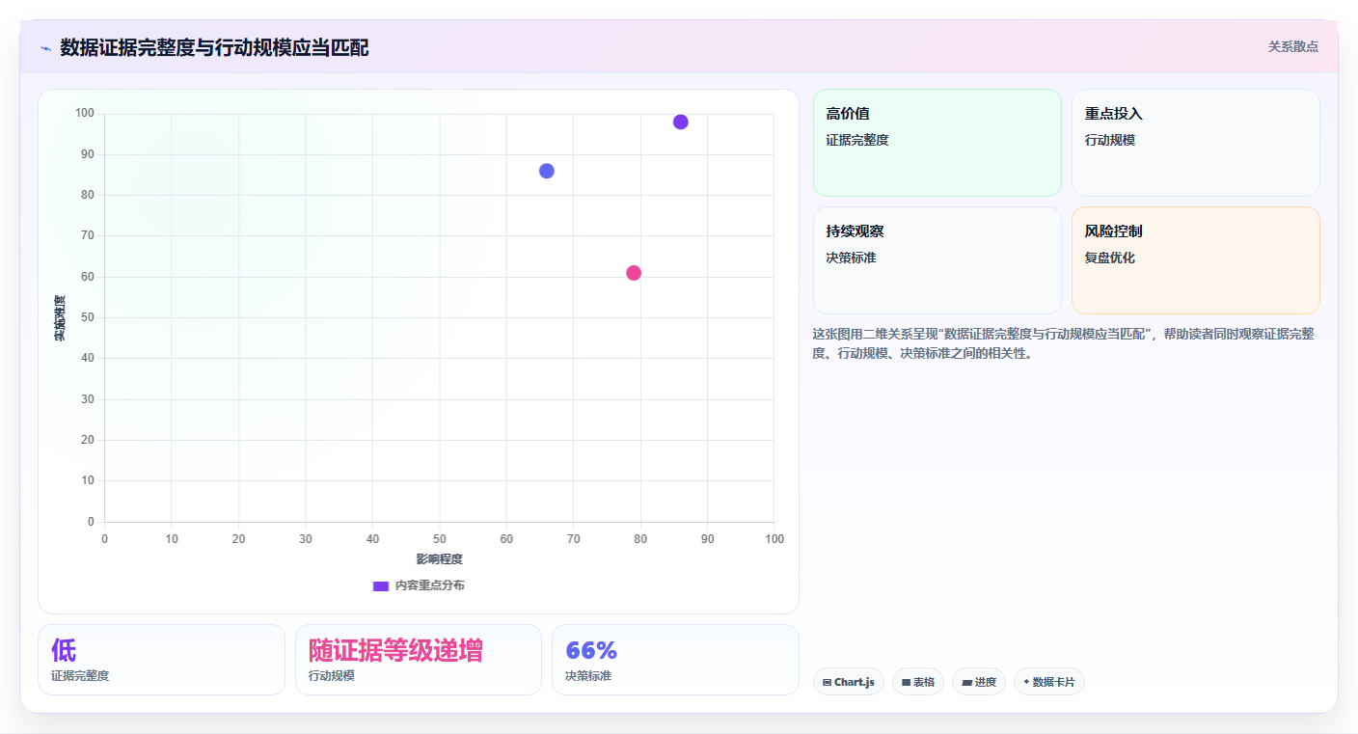Click the lightning icon beside the title
Viewport: 1358px width, 734px height.
click(x=45, y=48)
